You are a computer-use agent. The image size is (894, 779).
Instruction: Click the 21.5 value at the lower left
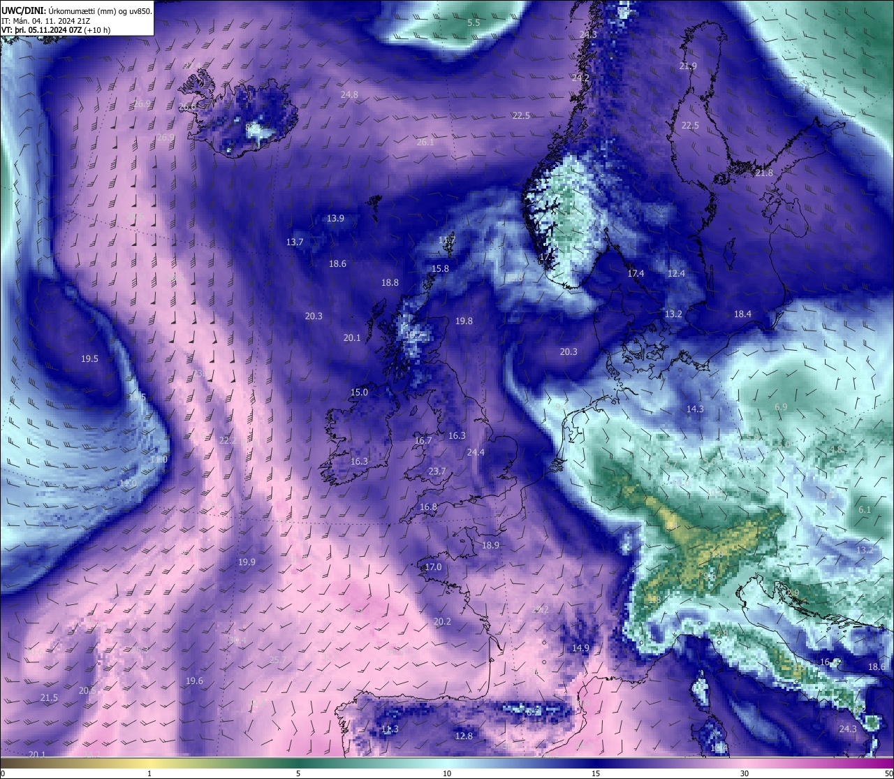point(49,698)
